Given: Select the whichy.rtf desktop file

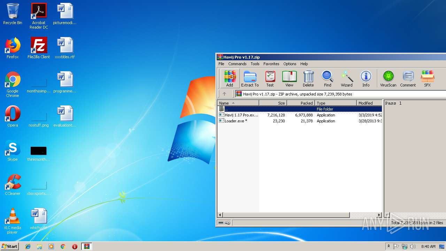Looking at the screenshot, I should click(x=39, y=219).
